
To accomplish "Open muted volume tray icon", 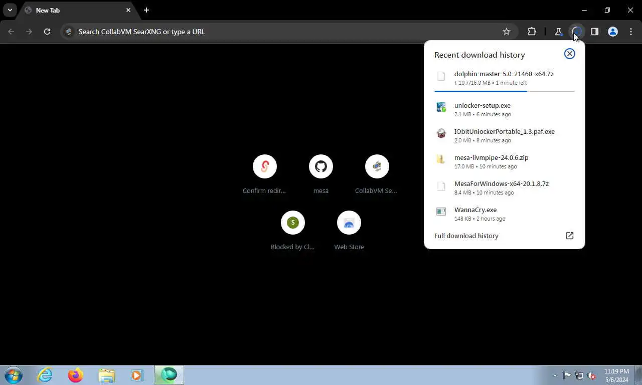I will pos(592,375).
